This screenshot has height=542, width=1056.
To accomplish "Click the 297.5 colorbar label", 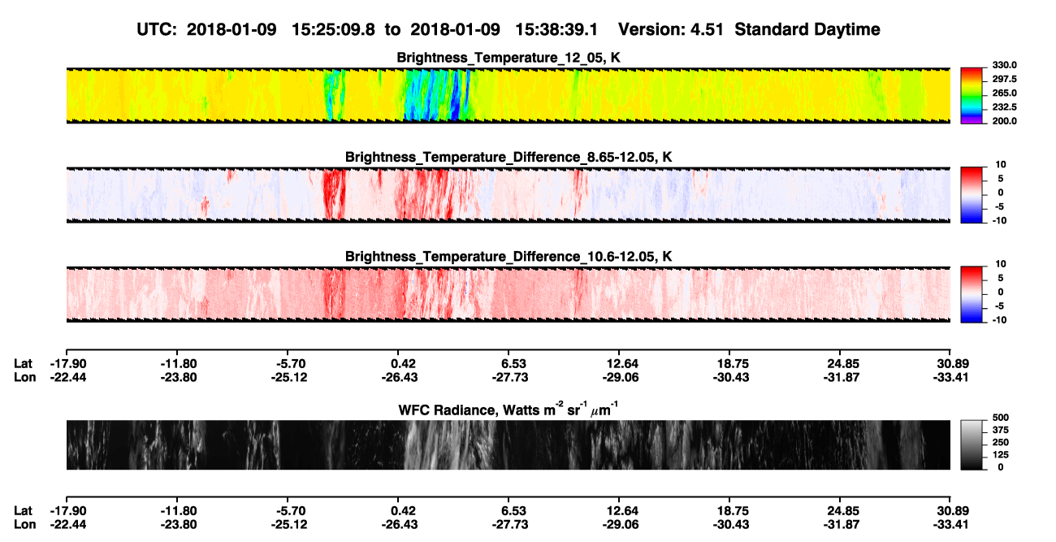I will (1004, 80).
